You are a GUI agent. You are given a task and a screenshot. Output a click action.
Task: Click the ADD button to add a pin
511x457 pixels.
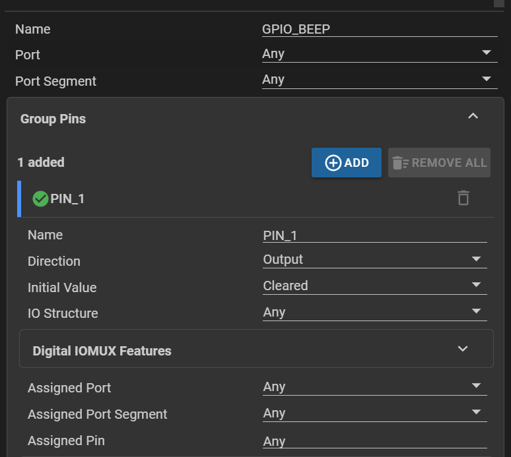click(347, 163)
